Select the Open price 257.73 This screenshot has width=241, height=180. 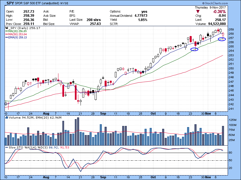[29, 12]
